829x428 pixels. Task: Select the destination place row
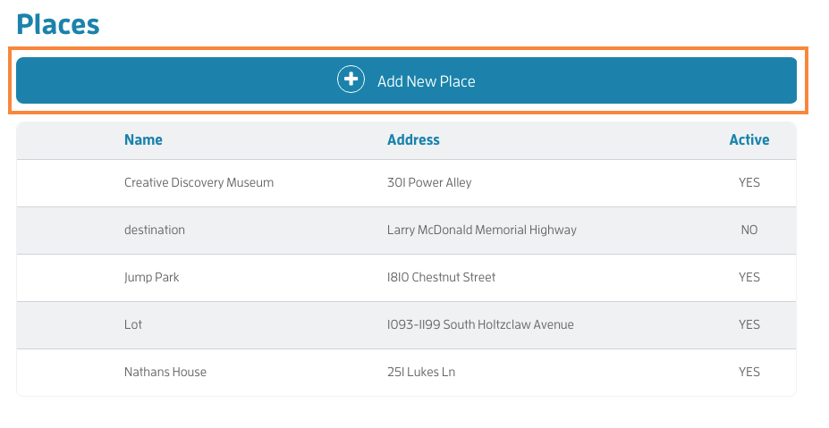click(x=406, y=231)
